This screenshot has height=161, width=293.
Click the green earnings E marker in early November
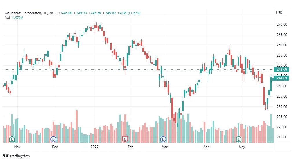point(12,139)
